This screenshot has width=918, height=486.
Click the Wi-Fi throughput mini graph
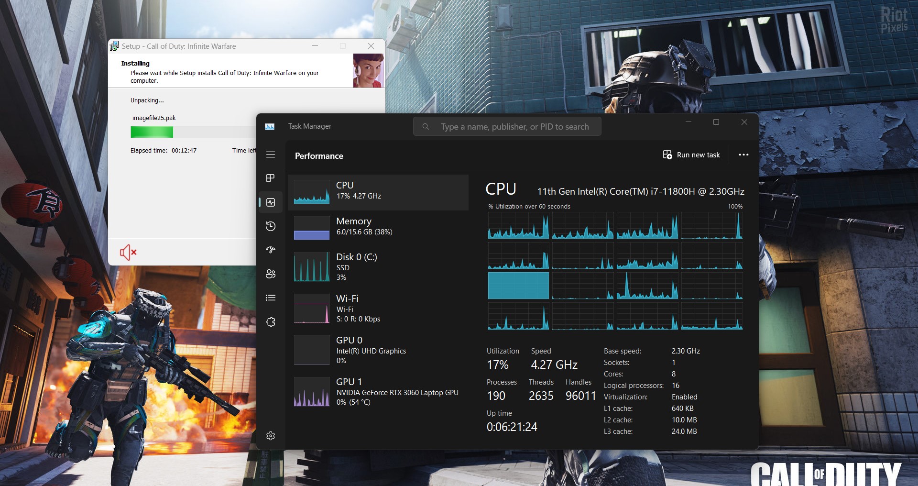point(312,309)
